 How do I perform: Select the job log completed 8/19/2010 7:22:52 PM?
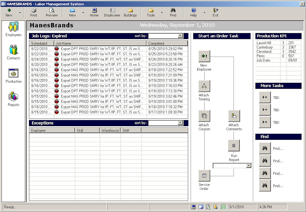point(108,70)
